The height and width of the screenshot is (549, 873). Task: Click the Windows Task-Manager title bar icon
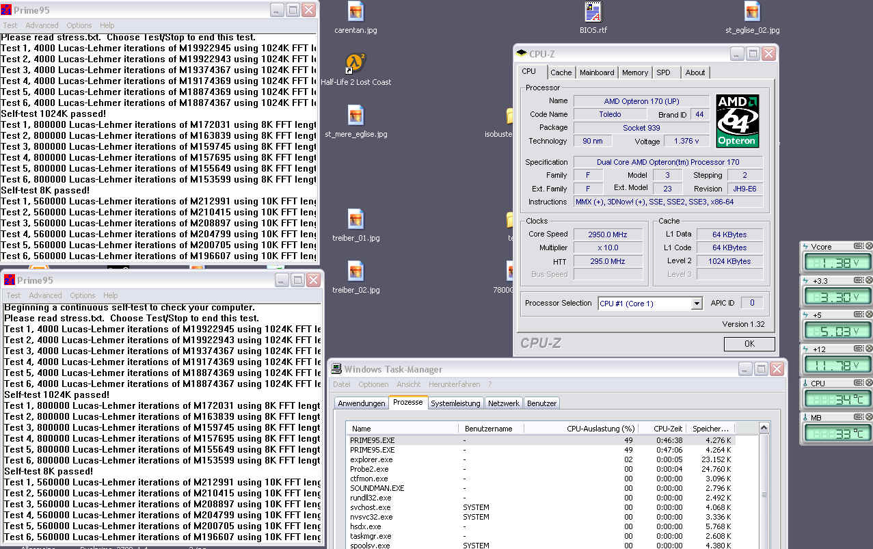pyautogui.click(x=336, y=369)
